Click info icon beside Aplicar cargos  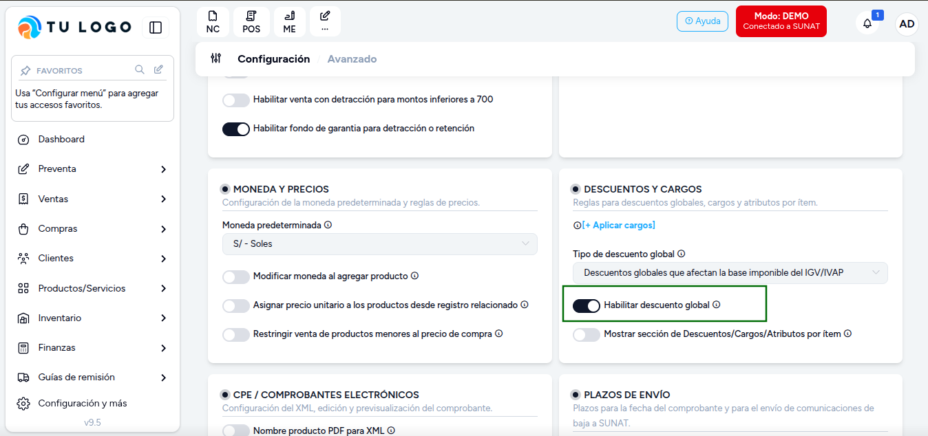(x=577, y=226)
